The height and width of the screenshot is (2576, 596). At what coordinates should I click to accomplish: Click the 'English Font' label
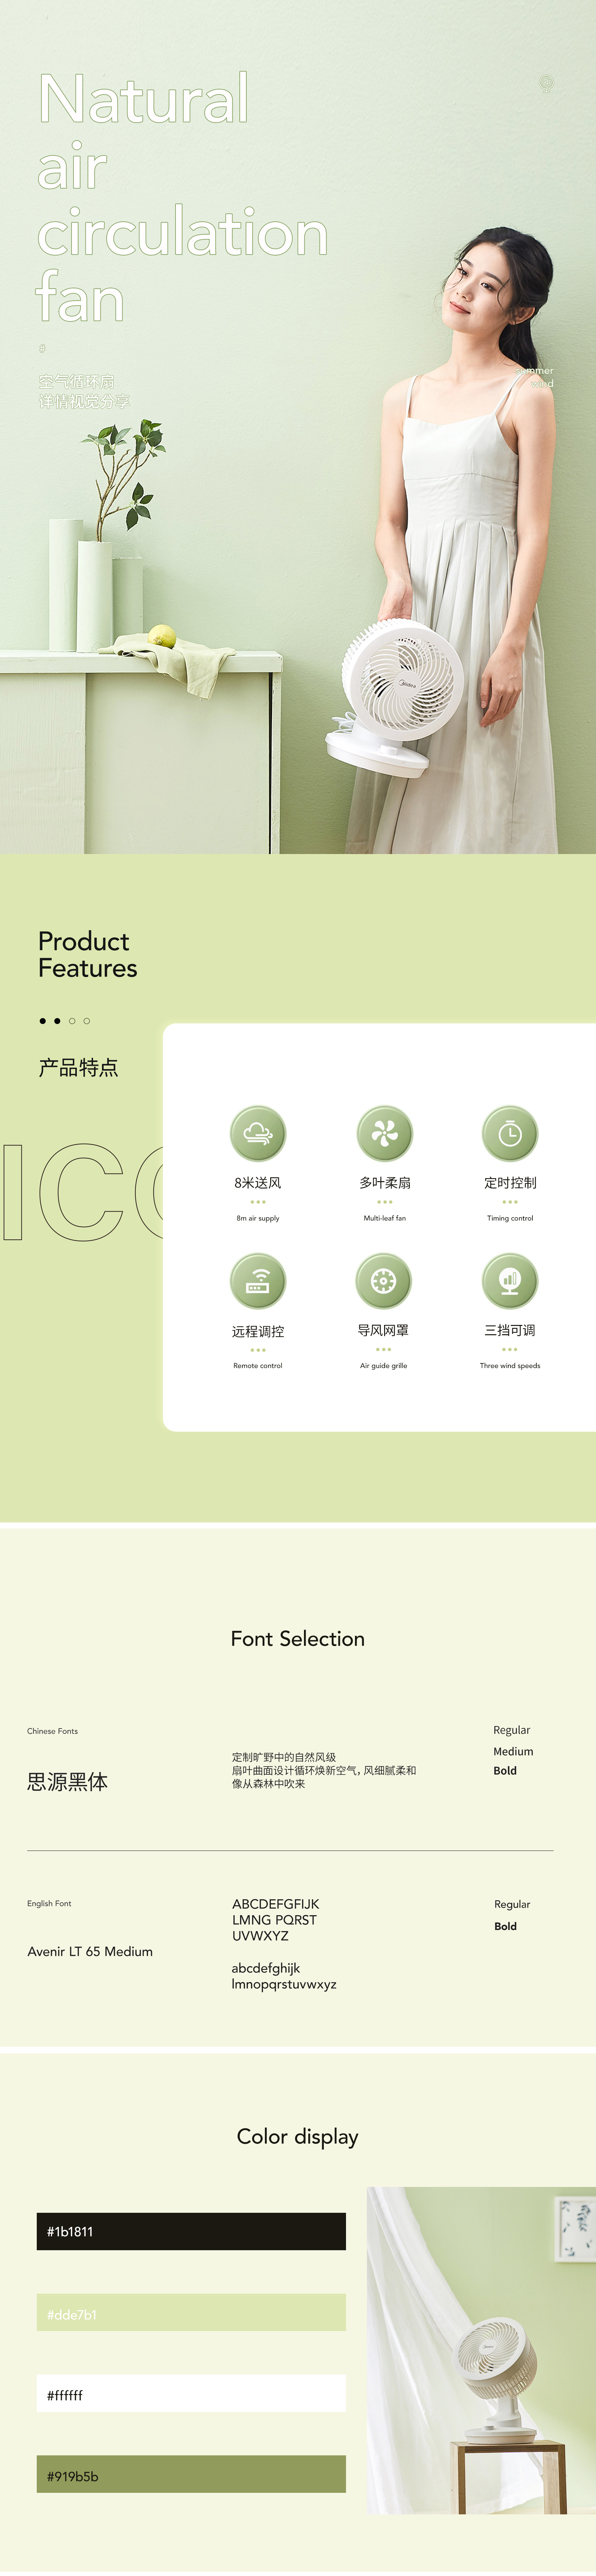[49, 1904]
